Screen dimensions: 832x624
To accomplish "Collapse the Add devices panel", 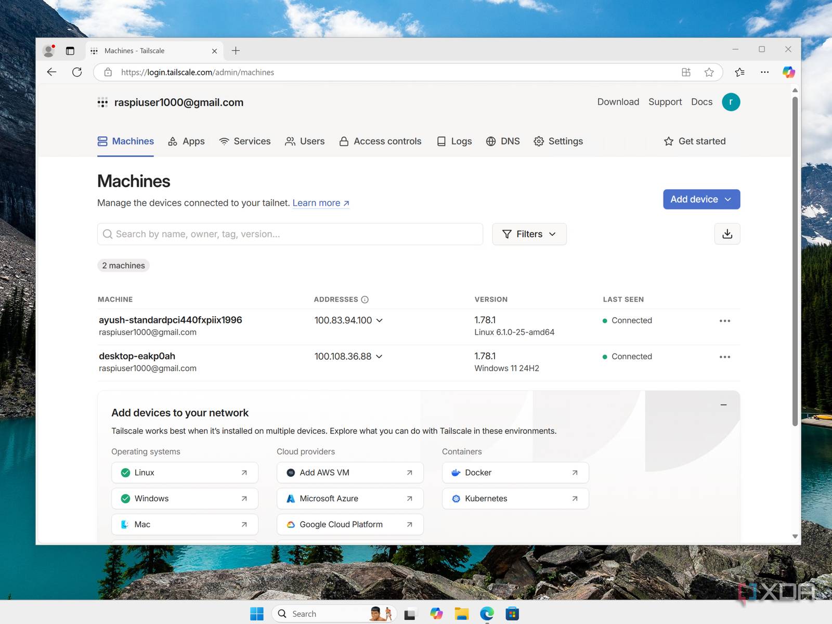I will [x=723, y=405].
